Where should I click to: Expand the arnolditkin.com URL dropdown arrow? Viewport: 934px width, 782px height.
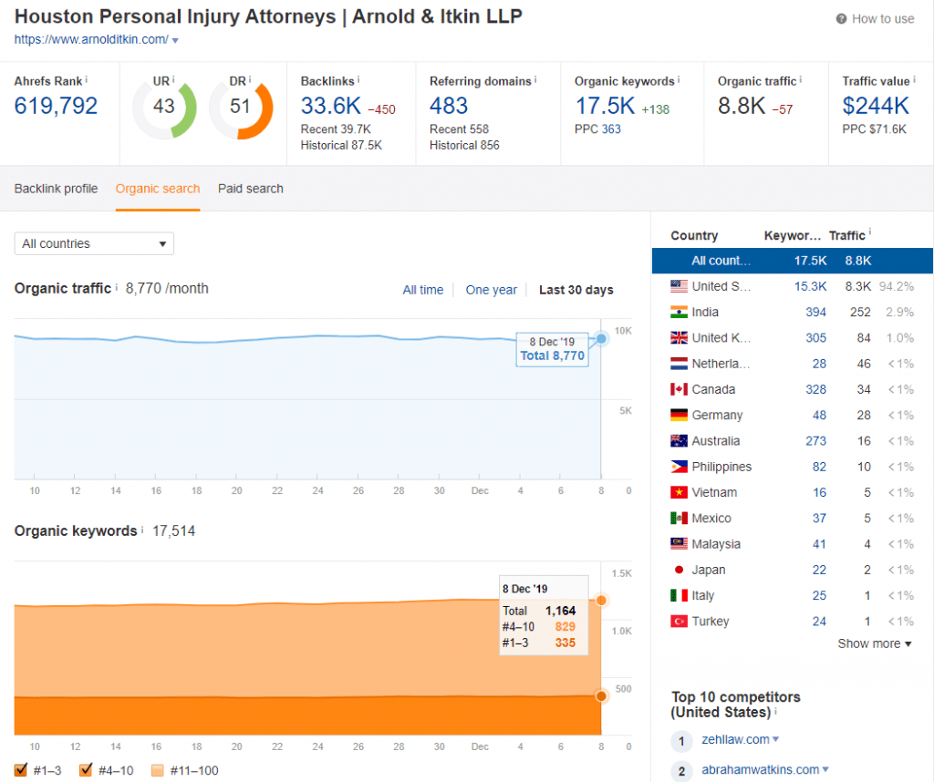point(175,40)
